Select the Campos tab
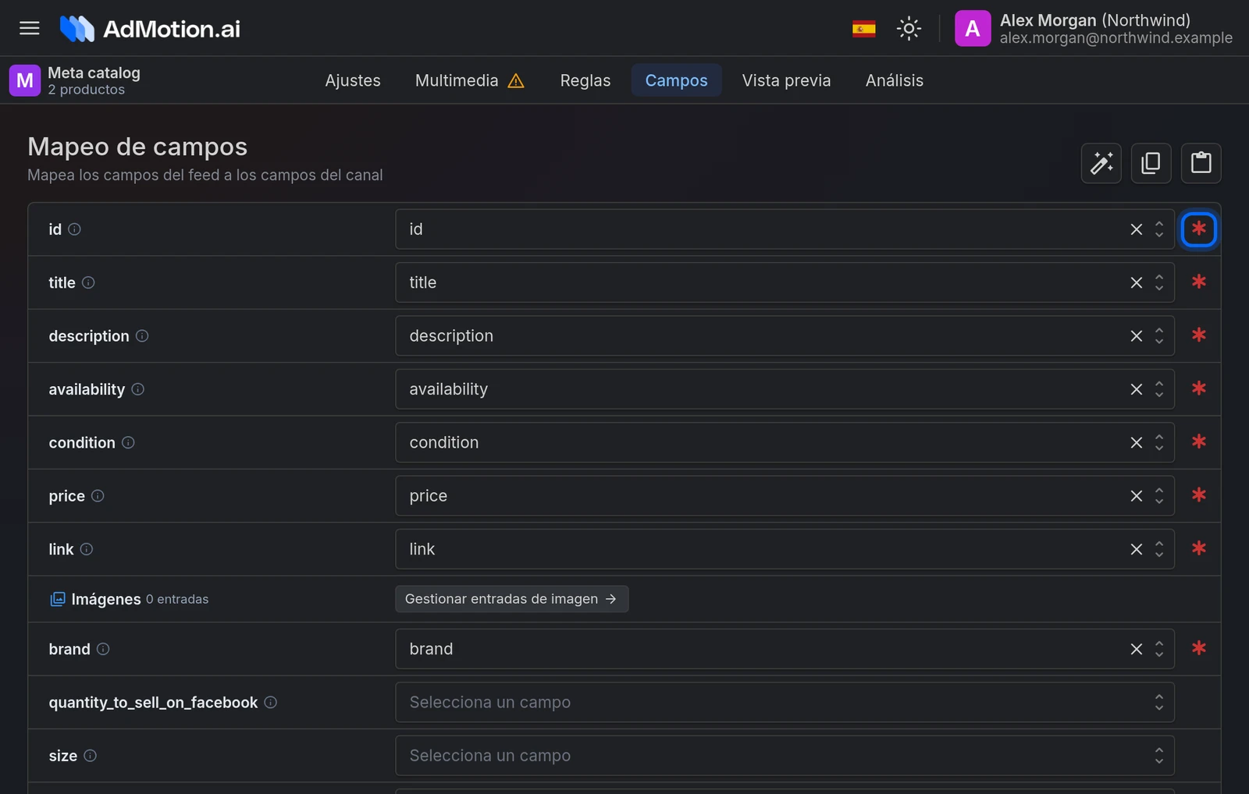The height and width of the screenshot is (794, 1249). pyautogui.click(x=676, y=80)
